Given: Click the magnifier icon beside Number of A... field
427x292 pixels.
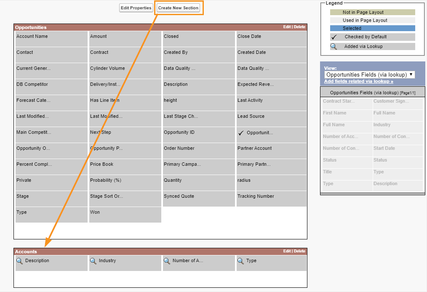Looking at the screenshot, I should click(167, 261).
